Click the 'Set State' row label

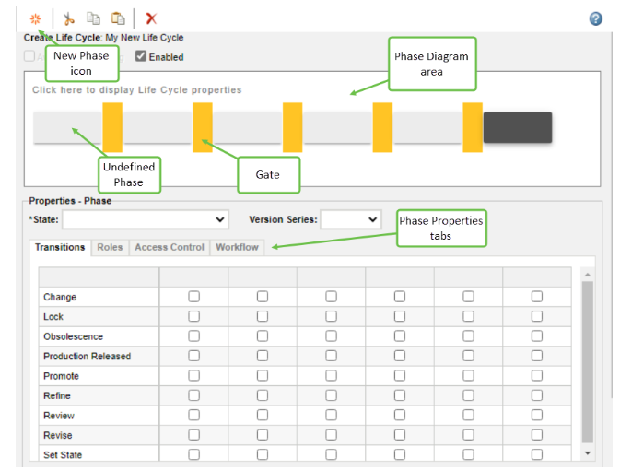pos(63,455)
